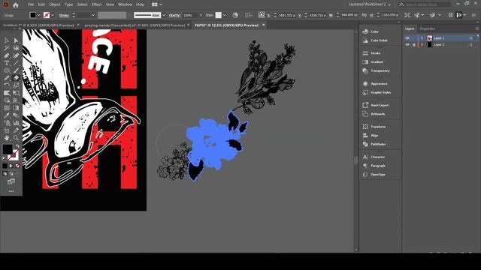The width and height of the screenshot is (481, 270).
Task: Select the Type tool
Action: tap(7, 63)
